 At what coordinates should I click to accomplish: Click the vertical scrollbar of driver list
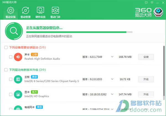pos(164,73)
